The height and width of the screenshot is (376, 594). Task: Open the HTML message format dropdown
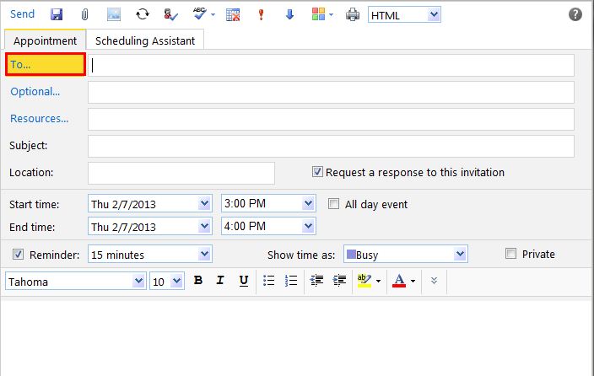434,14
